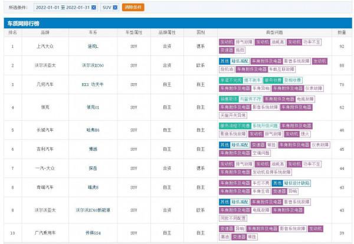The width and height of the screenshot is (354, 244).
Task: Click the 探岳 model name
Action: click(94, 168)
